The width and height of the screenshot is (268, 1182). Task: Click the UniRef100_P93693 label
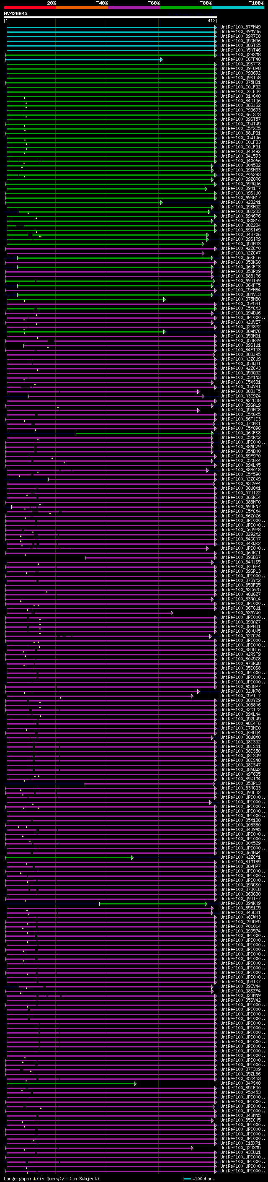[x=240, y=110]
